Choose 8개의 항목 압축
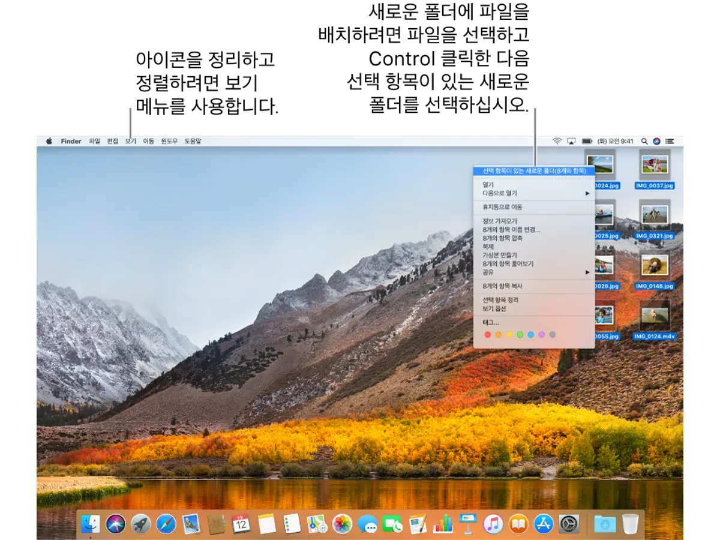This screenshot has width=720, height=540. click(534, 238)
